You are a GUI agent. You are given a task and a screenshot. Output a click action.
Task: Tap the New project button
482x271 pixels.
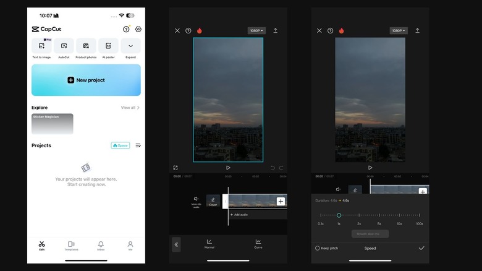click(x=86, y=80)
